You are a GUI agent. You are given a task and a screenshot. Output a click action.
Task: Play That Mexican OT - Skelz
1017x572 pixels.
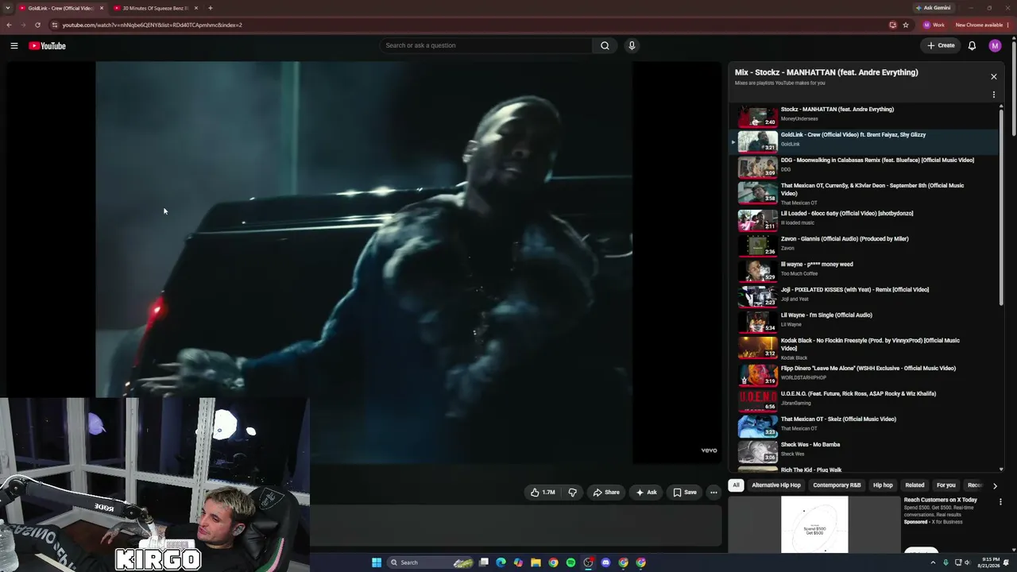(x=863, y=425)
